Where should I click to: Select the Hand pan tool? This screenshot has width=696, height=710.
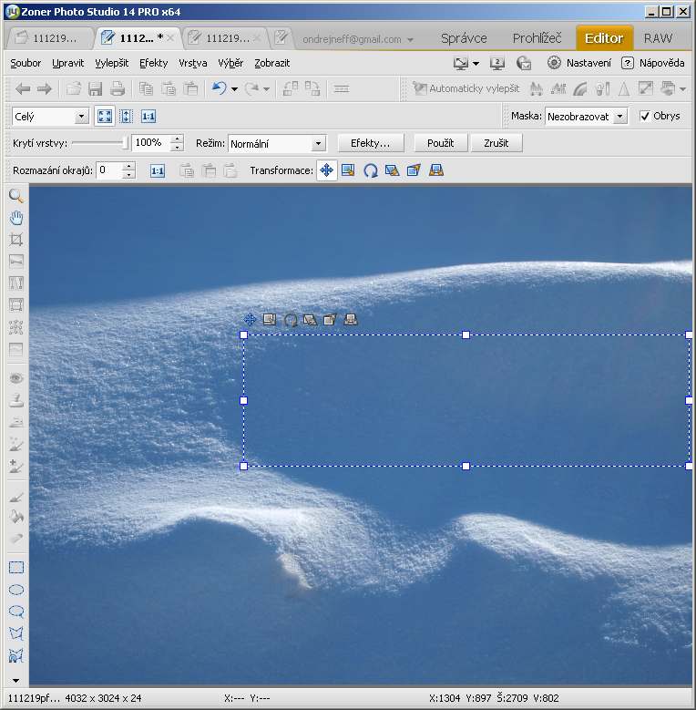[15, 218]
